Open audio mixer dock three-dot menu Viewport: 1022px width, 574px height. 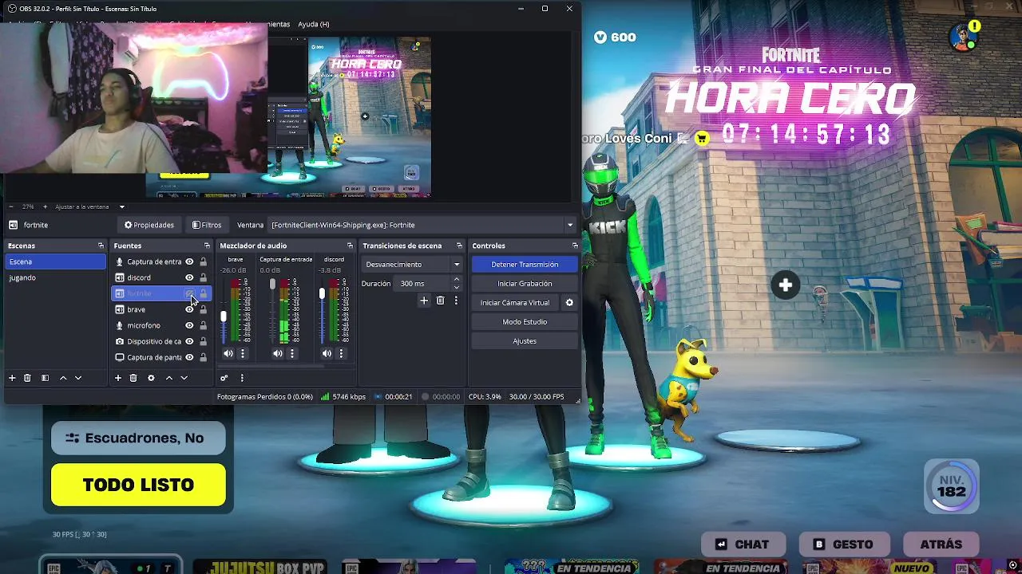[242, 378]
